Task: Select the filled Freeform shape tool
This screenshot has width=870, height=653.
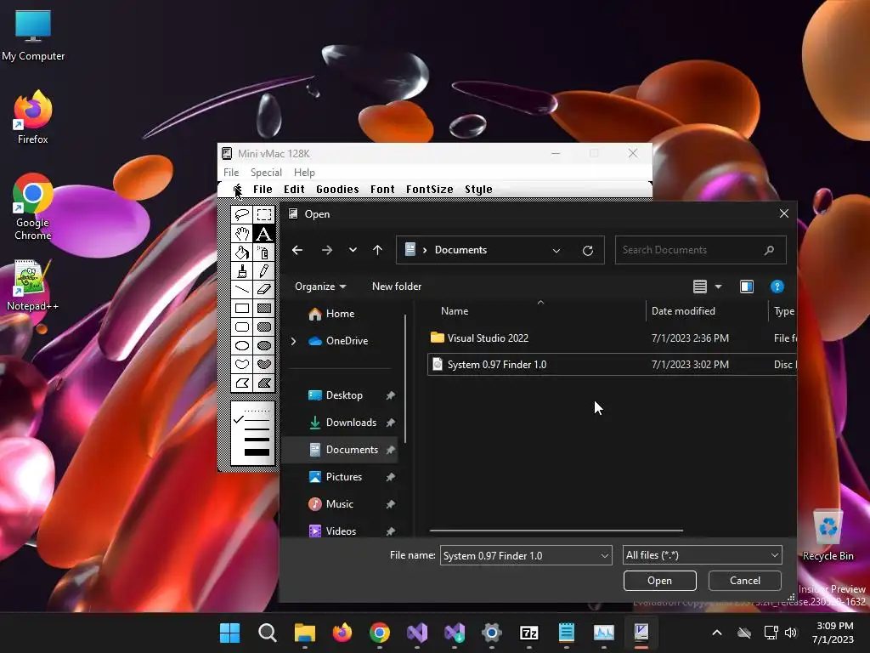Action: pos(264,364)
